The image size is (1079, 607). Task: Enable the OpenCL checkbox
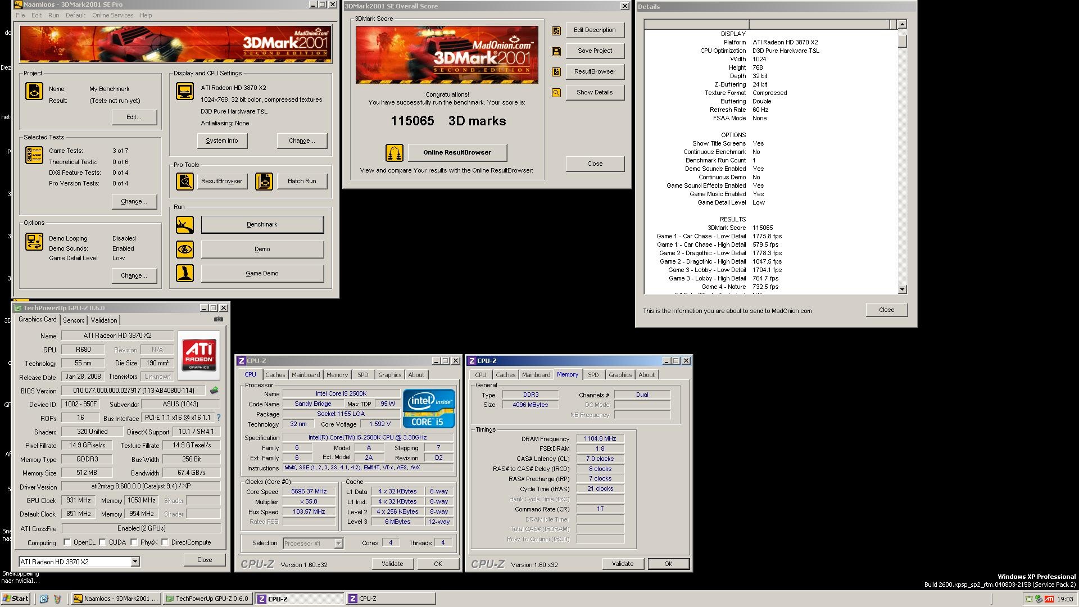point(67,542)
